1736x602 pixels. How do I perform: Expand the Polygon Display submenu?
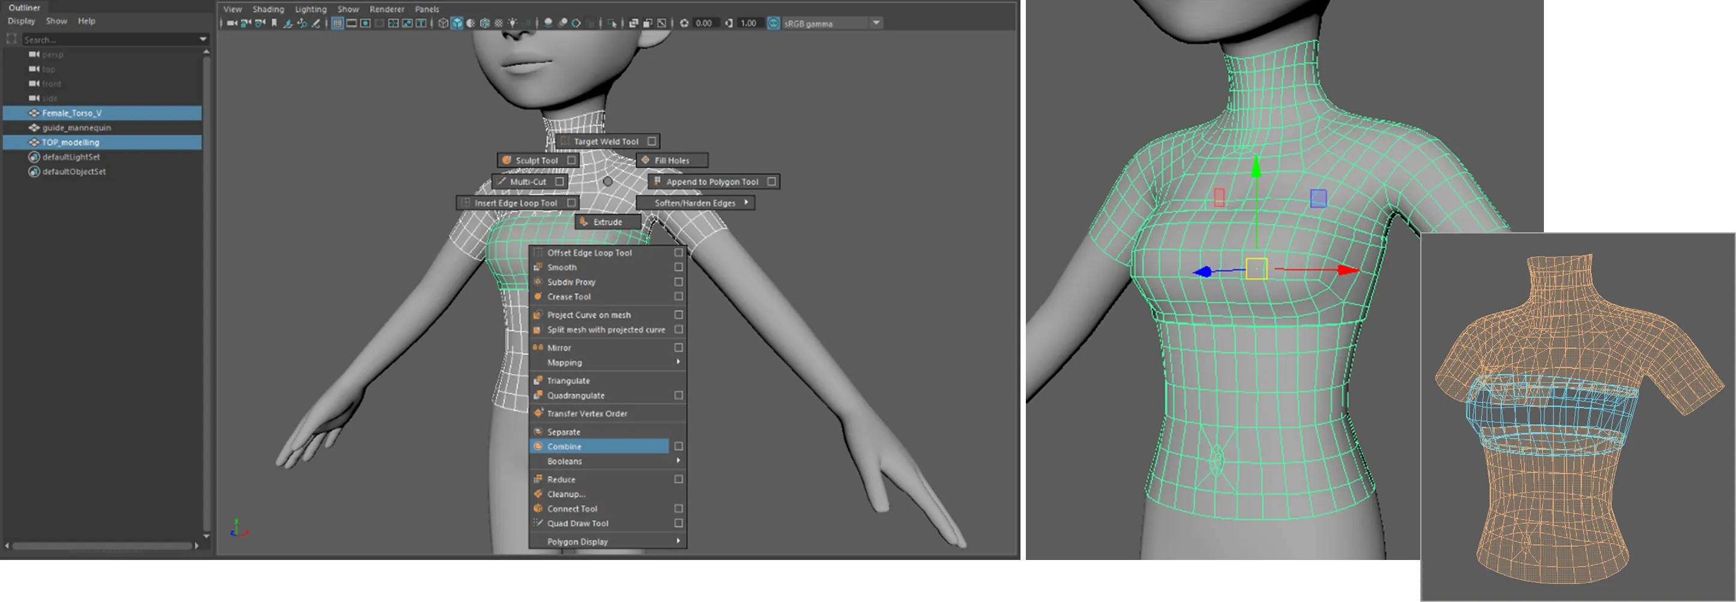pyautogui.click(x=608, y=541)
